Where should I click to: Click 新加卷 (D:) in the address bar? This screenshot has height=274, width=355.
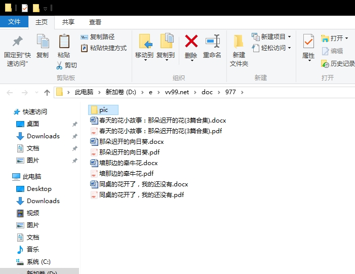[x=121, y=92]
